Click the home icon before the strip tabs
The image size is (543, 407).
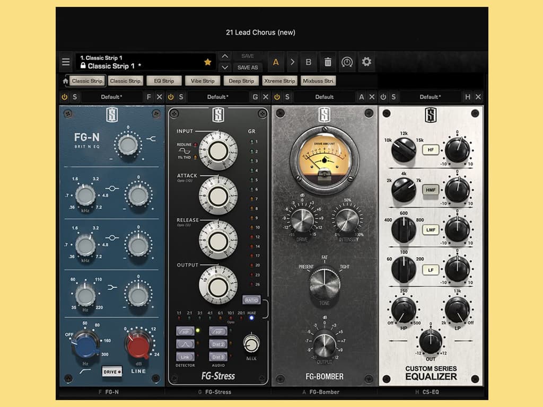tap(65, 81)
